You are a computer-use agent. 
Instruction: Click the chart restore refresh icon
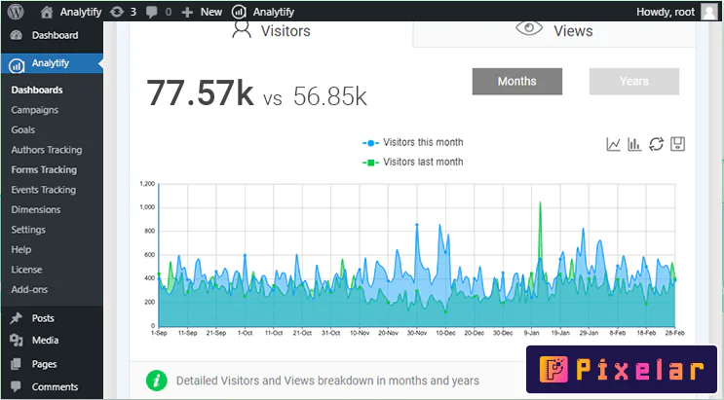tap(656, 144)
